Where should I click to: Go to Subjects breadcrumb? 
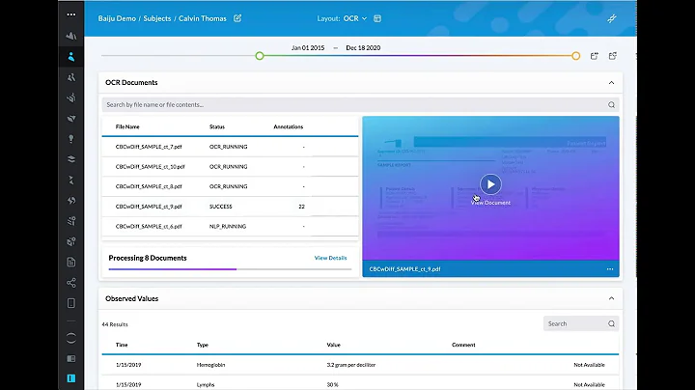(157, 18)
